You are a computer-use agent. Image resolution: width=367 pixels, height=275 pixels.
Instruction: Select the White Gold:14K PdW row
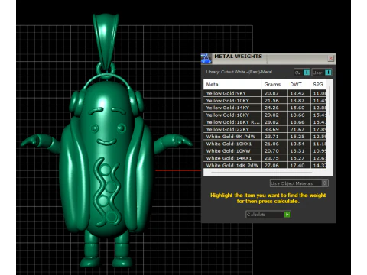pos(265,165)
